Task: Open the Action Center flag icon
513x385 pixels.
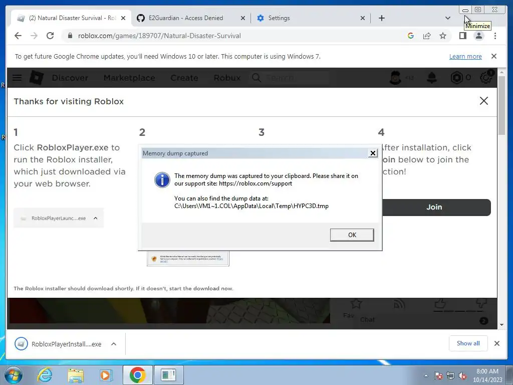Action: tap(438, 375)
